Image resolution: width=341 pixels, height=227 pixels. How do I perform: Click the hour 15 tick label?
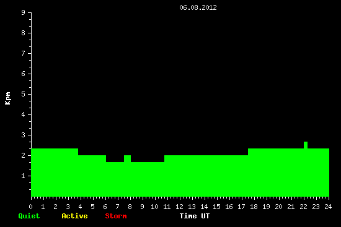(x=216, y=207)
